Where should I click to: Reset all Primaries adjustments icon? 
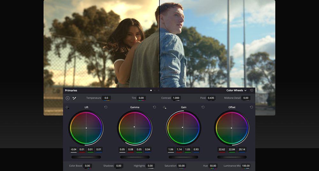point(252,91)
